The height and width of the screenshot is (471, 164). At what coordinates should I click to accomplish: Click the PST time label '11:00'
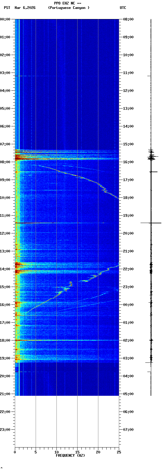click(5, 216)
